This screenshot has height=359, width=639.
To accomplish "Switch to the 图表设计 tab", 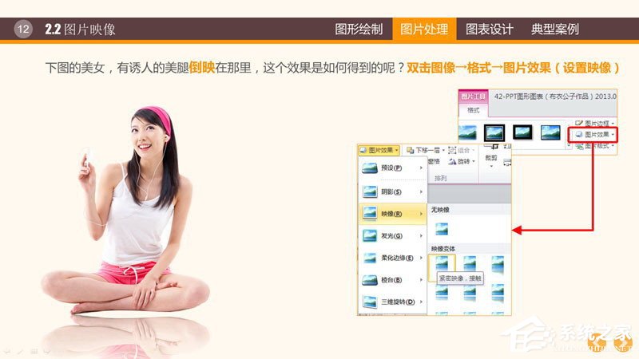I will click(x=489, y=30).
